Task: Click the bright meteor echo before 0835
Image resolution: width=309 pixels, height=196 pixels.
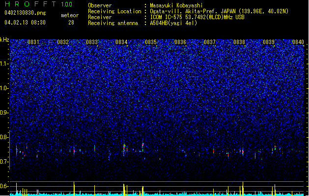Action: (x=142, y=146)
